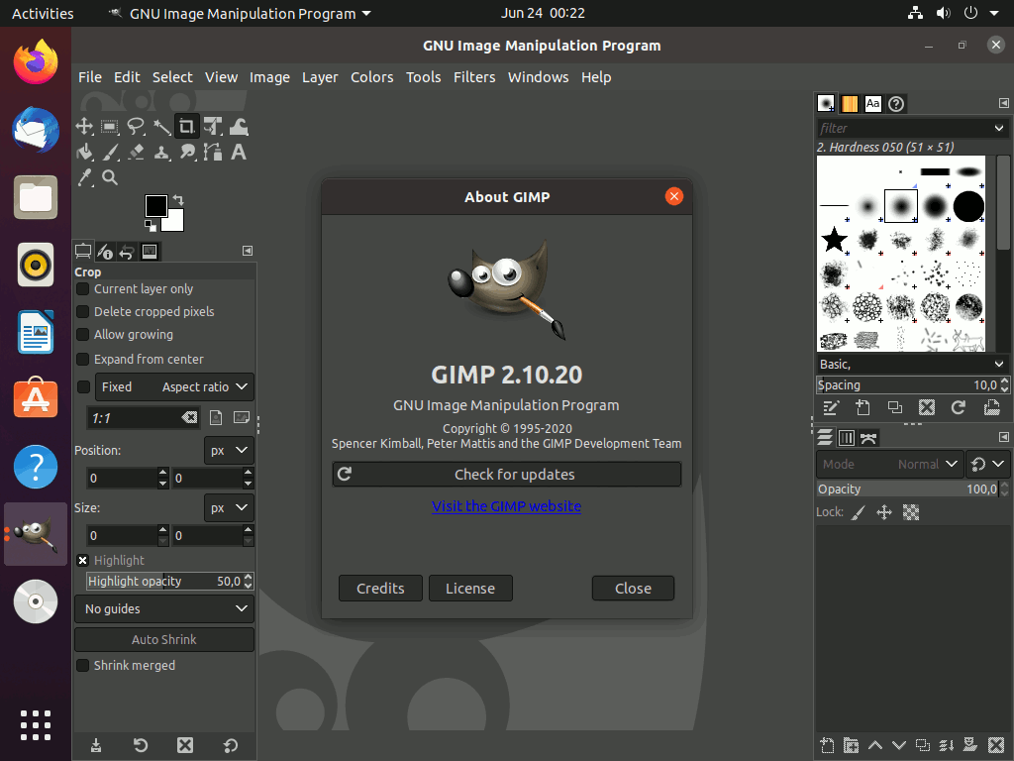1014x761 pixels.
Task: Open the Position unit px dropdown
Action: point(229,451)
